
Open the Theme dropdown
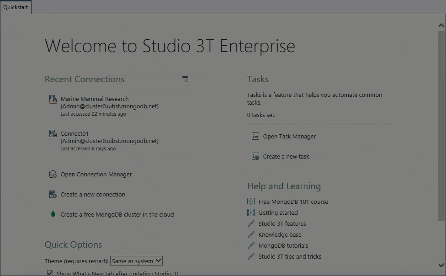point(136,261)
